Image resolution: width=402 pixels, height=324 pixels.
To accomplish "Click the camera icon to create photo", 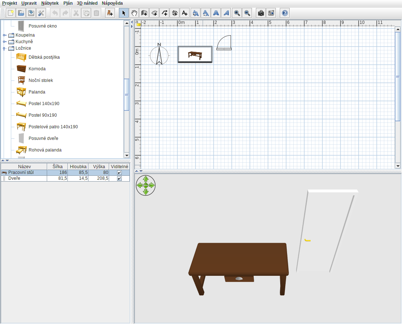I will (x=261, y=13).
